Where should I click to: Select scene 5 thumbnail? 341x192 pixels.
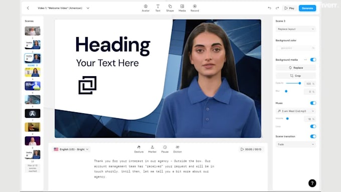coord(33,86)
